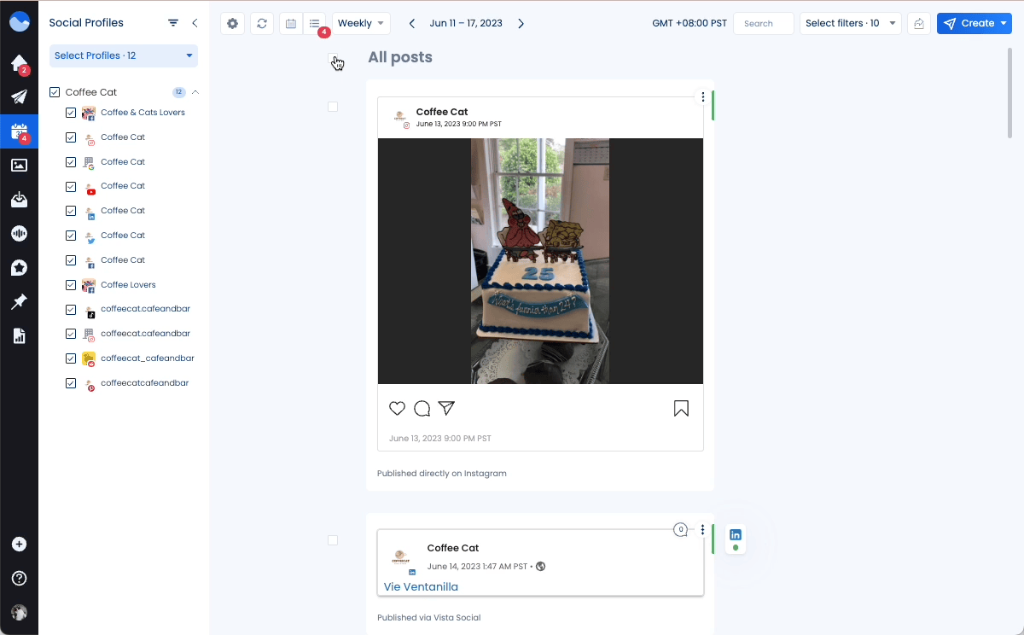This screenshot has width=1024, height=635.
Task: Go to previous week arrow
Action: point(412,23)
